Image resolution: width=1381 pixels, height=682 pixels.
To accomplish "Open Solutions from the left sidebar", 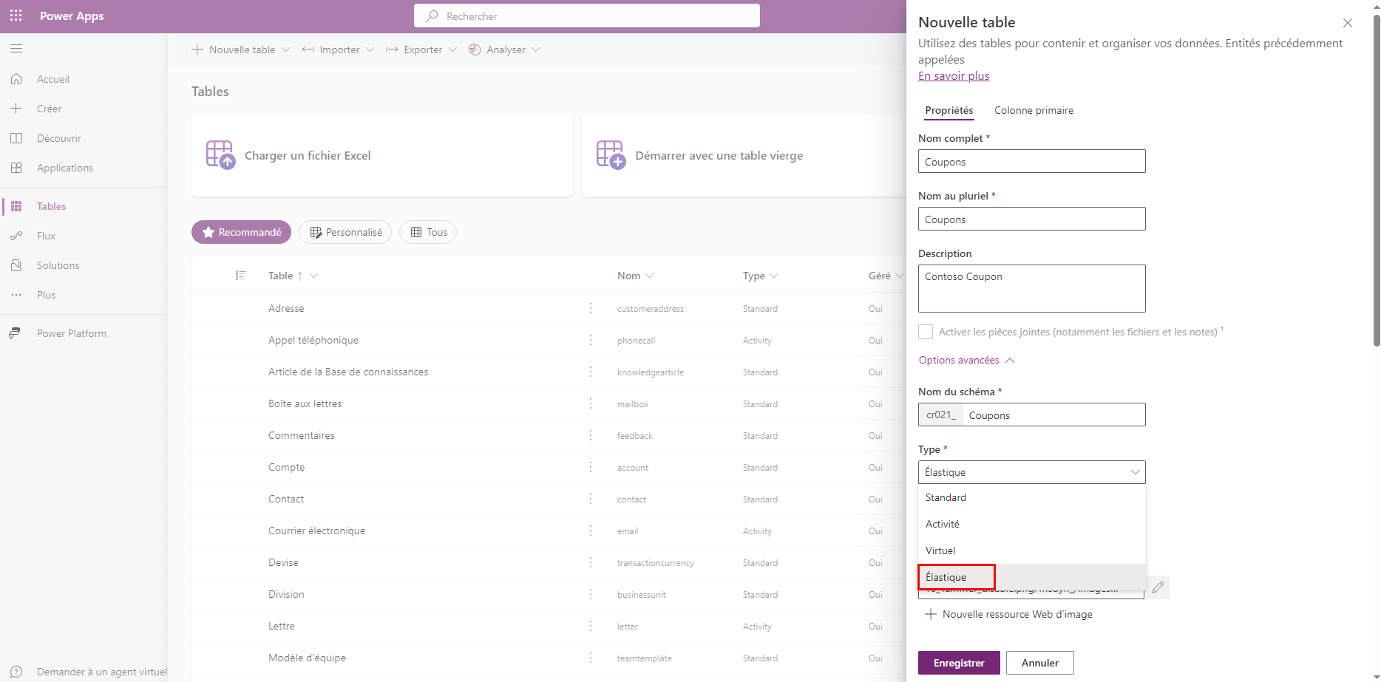I will (x=57, y=265).
